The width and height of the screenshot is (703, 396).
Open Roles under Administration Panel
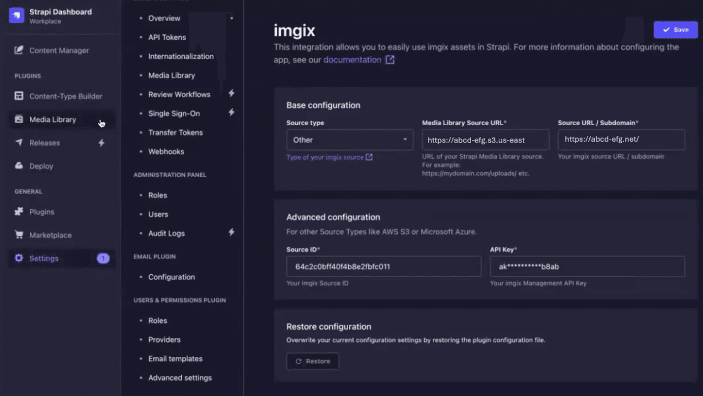point(158,195)
